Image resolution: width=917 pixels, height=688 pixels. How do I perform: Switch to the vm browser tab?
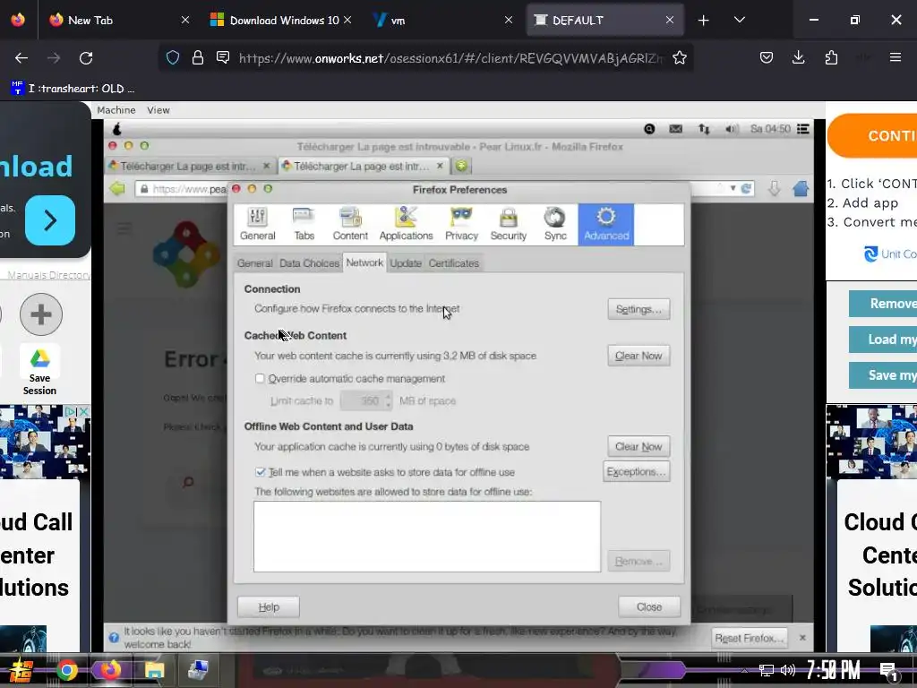(442, 20)
